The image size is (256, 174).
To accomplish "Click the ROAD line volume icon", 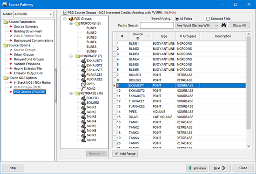I will coord(83,89).
